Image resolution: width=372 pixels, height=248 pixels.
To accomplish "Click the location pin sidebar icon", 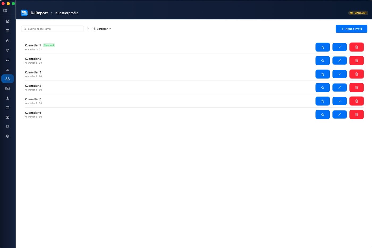I will [7, 98].
